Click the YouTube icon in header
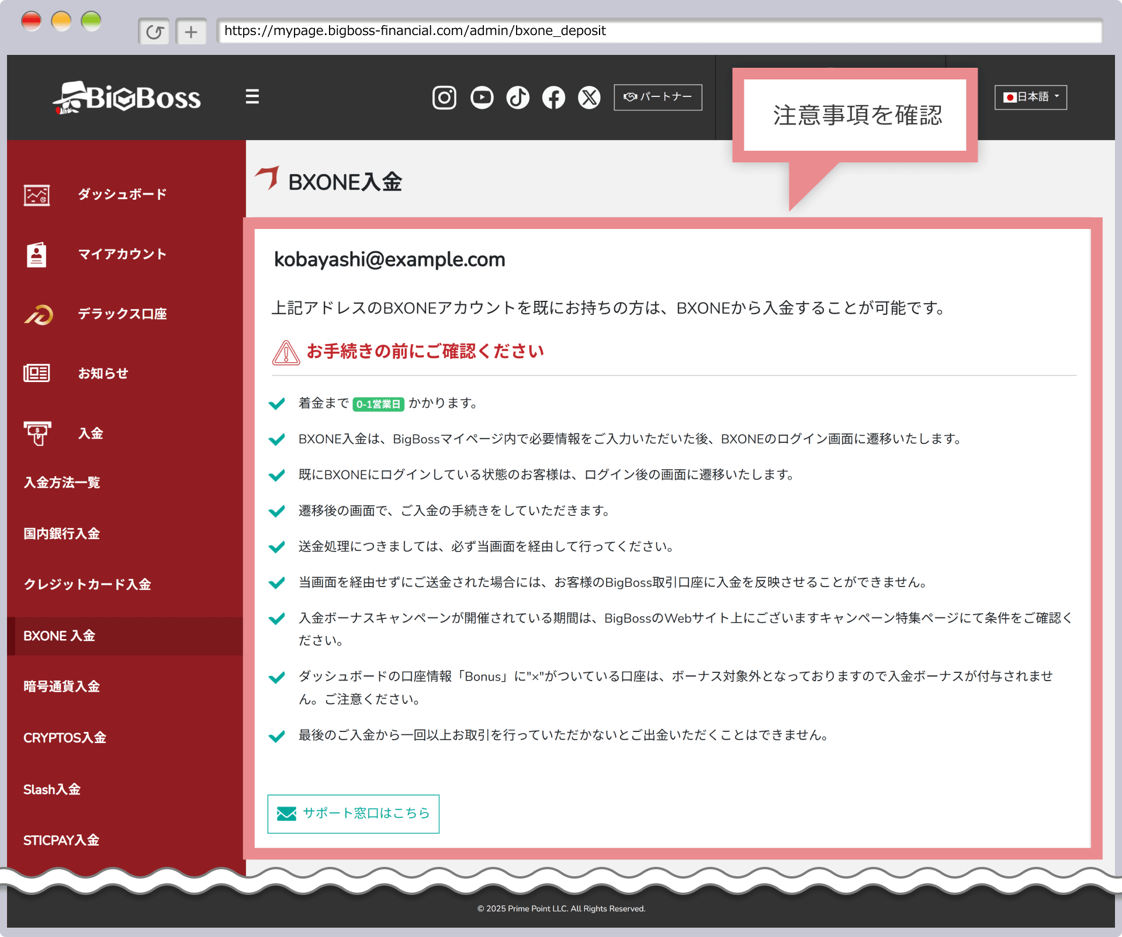 (x=482, y=98)
